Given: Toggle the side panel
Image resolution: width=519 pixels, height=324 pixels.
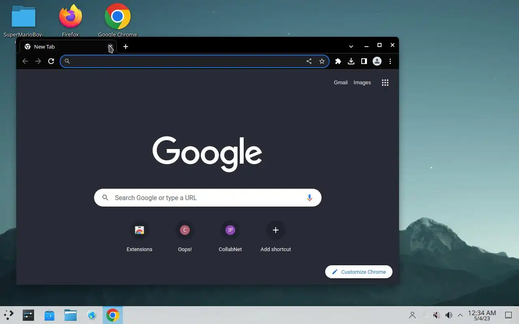Looking at the screenshot, I should click(364, 61).
